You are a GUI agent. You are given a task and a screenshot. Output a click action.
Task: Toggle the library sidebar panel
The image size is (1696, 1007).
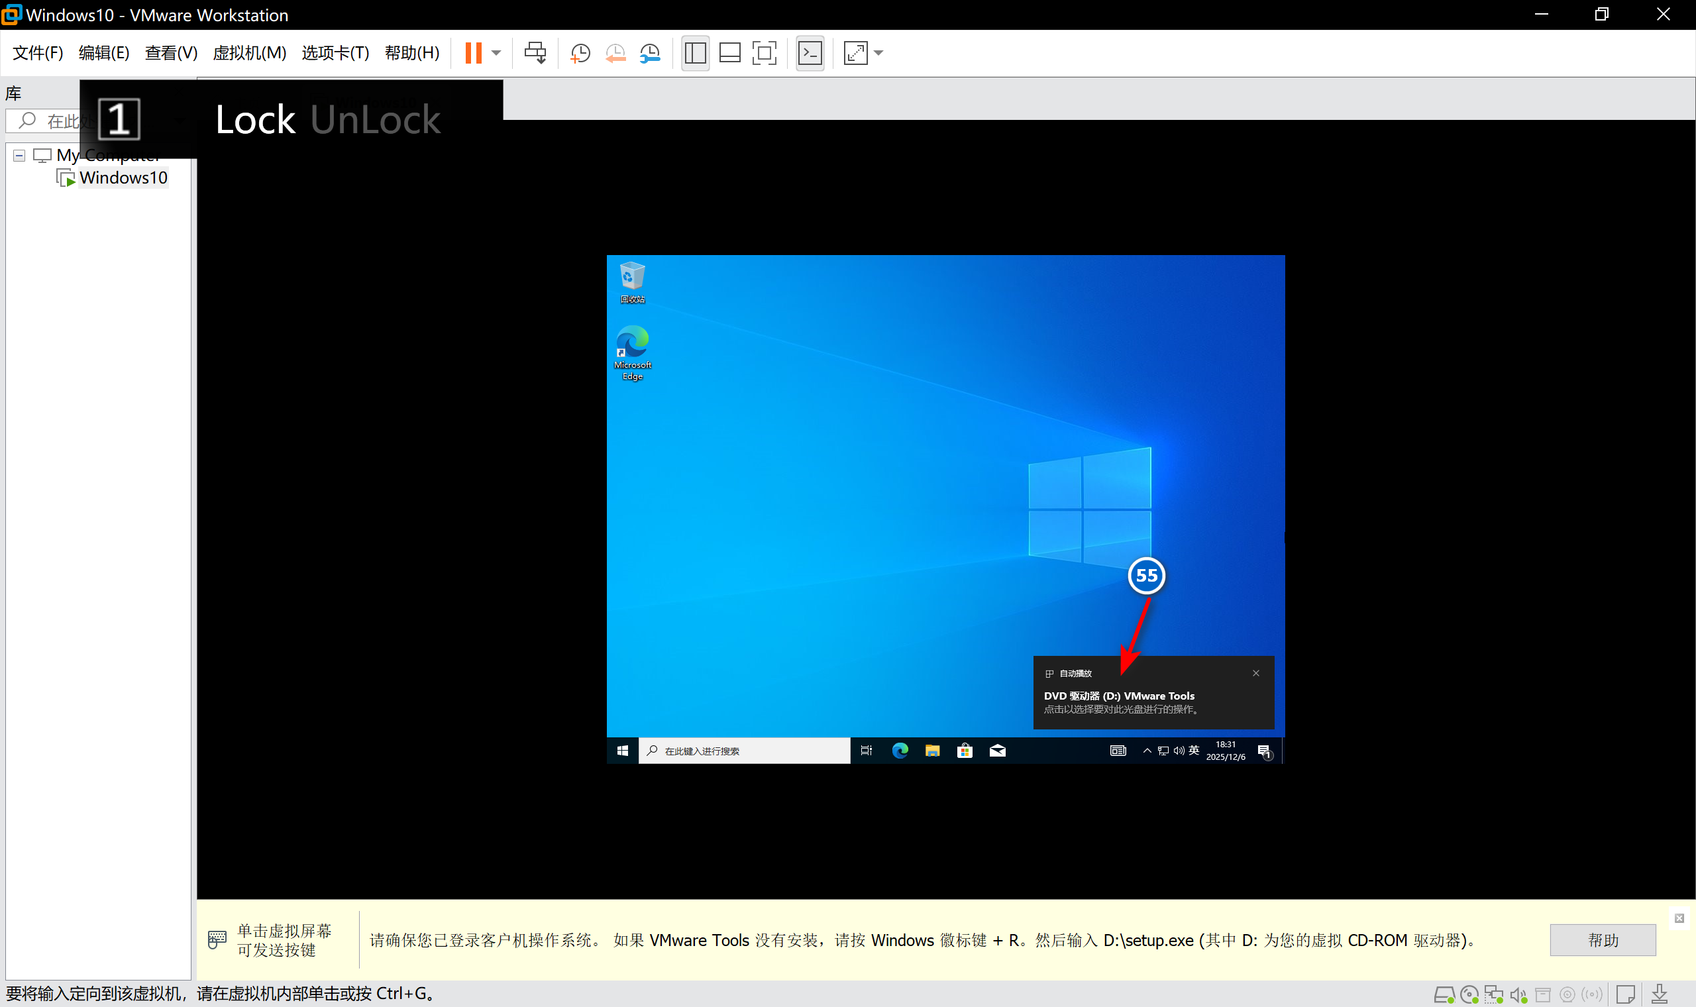[x=696, y=52]
